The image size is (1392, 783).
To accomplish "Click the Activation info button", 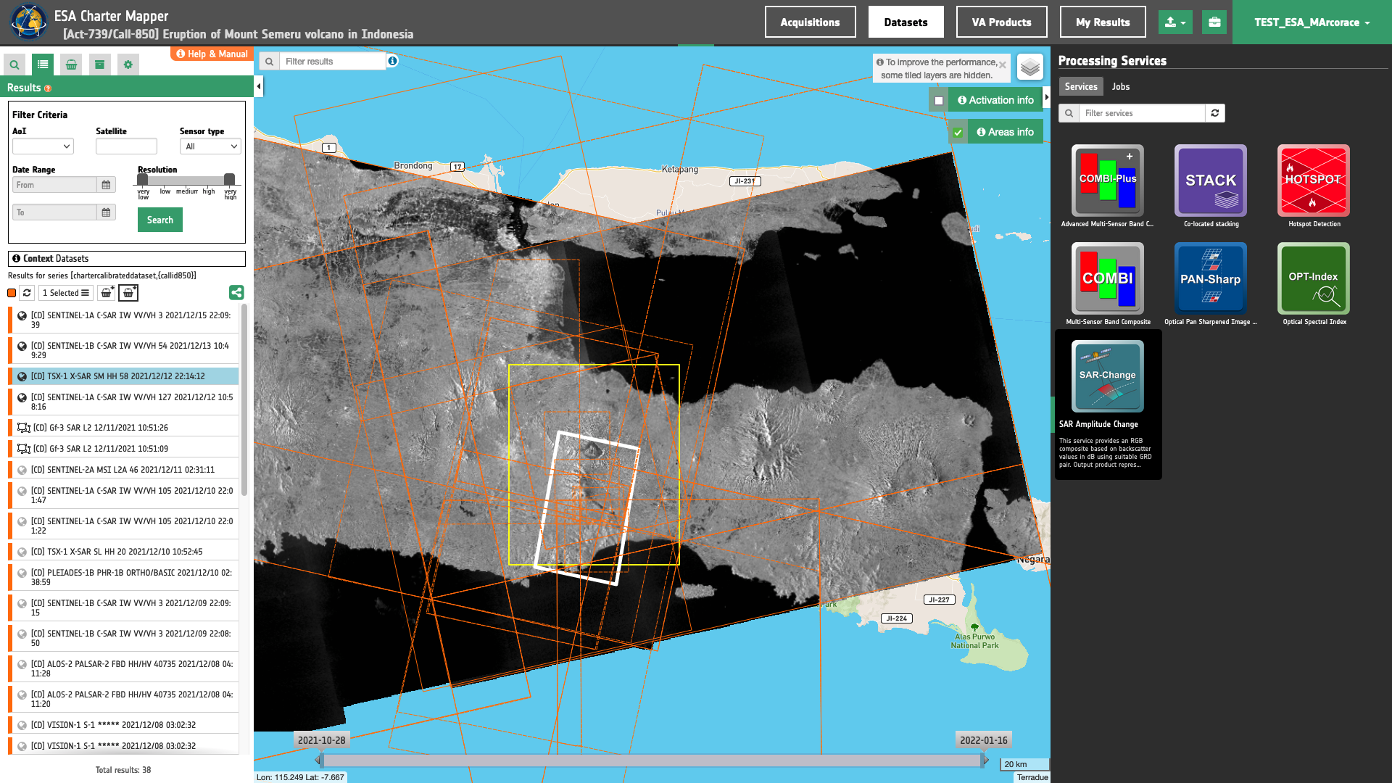I will 995,100.
